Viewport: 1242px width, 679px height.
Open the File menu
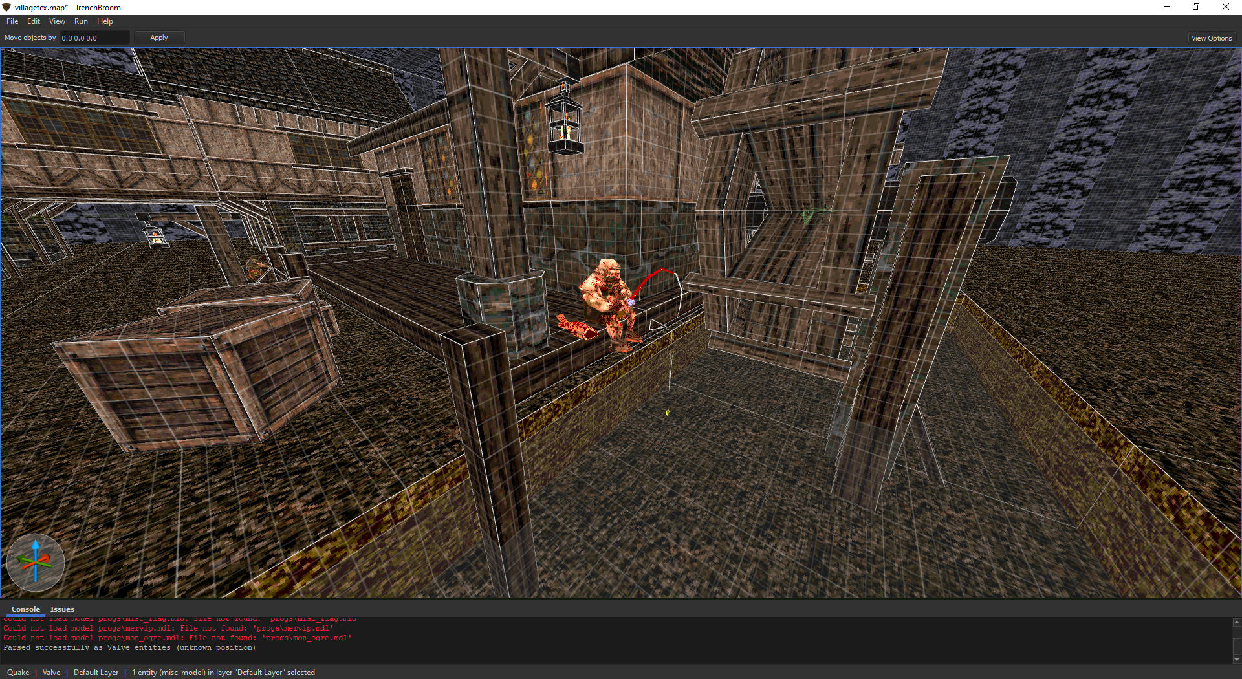click(x=12, y=21)
